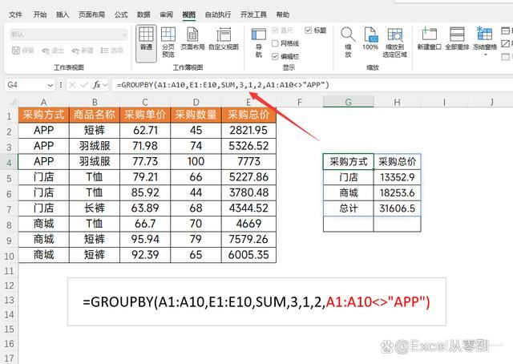The image size is (513, 364).
Task: Click cell with value 95.94
Action: [x=145, y=239]
